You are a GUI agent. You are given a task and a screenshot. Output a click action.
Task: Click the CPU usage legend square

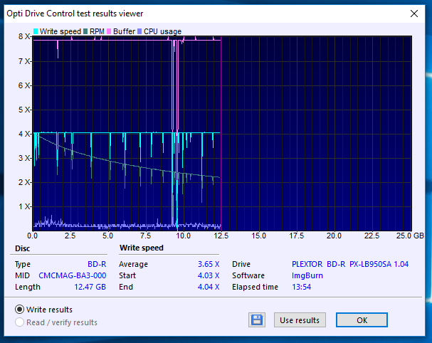[x=141, y=31]
